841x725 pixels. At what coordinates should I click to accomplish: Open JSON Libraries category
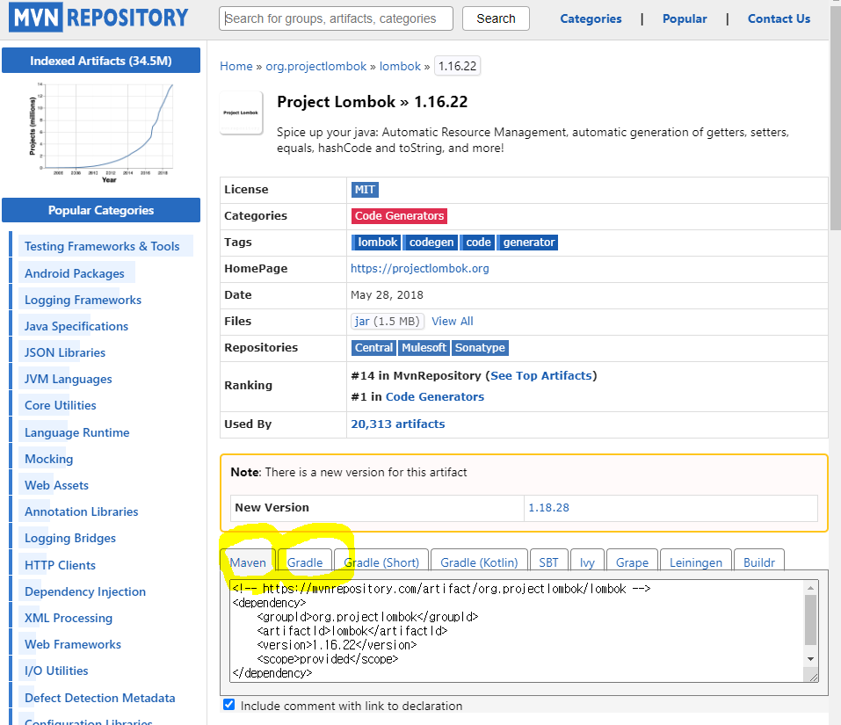tap(65, 352)
